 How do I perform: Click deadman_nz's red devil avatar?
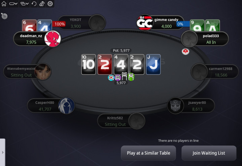53,39
